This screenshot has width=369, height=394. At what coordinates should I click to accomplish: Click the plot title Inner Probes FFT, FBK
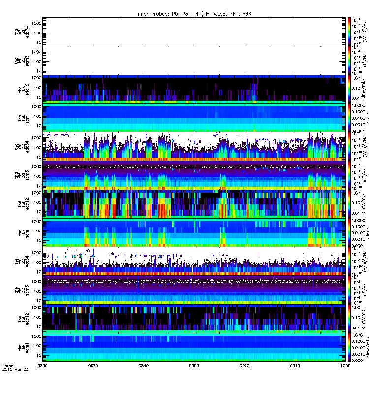point(194,14)
